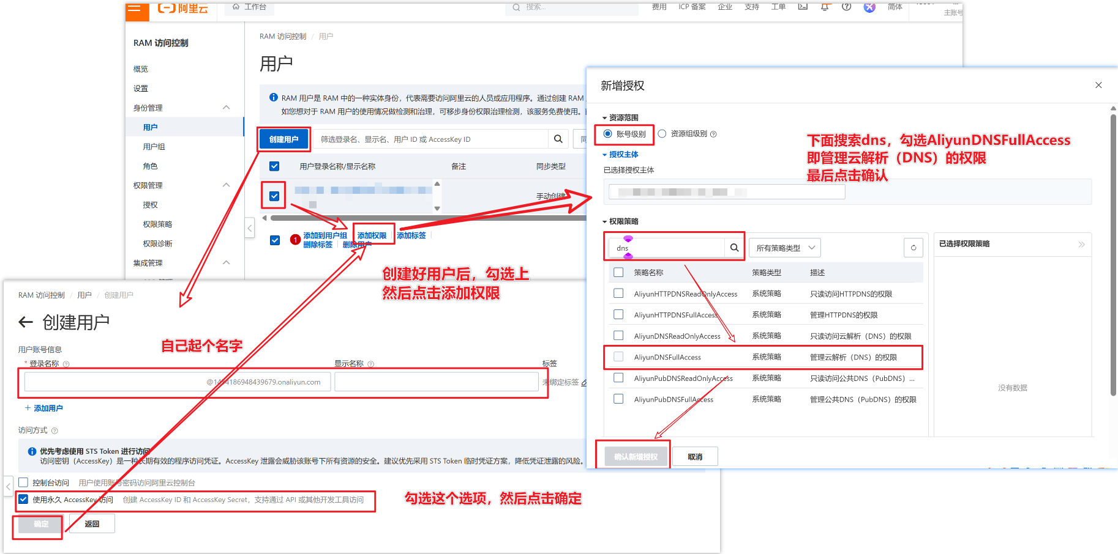Click 取消 in the 新增授权 panel
The width and height of the screenshot is (1118, 554).
point(695,457)
